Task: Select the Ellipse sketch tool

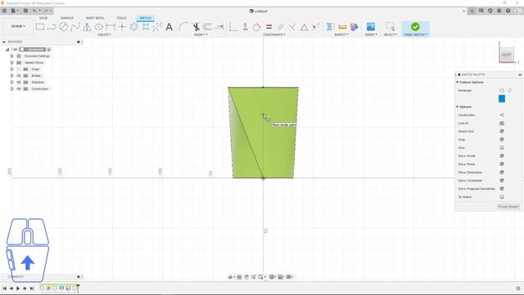Action: click(x=98, y=27)
